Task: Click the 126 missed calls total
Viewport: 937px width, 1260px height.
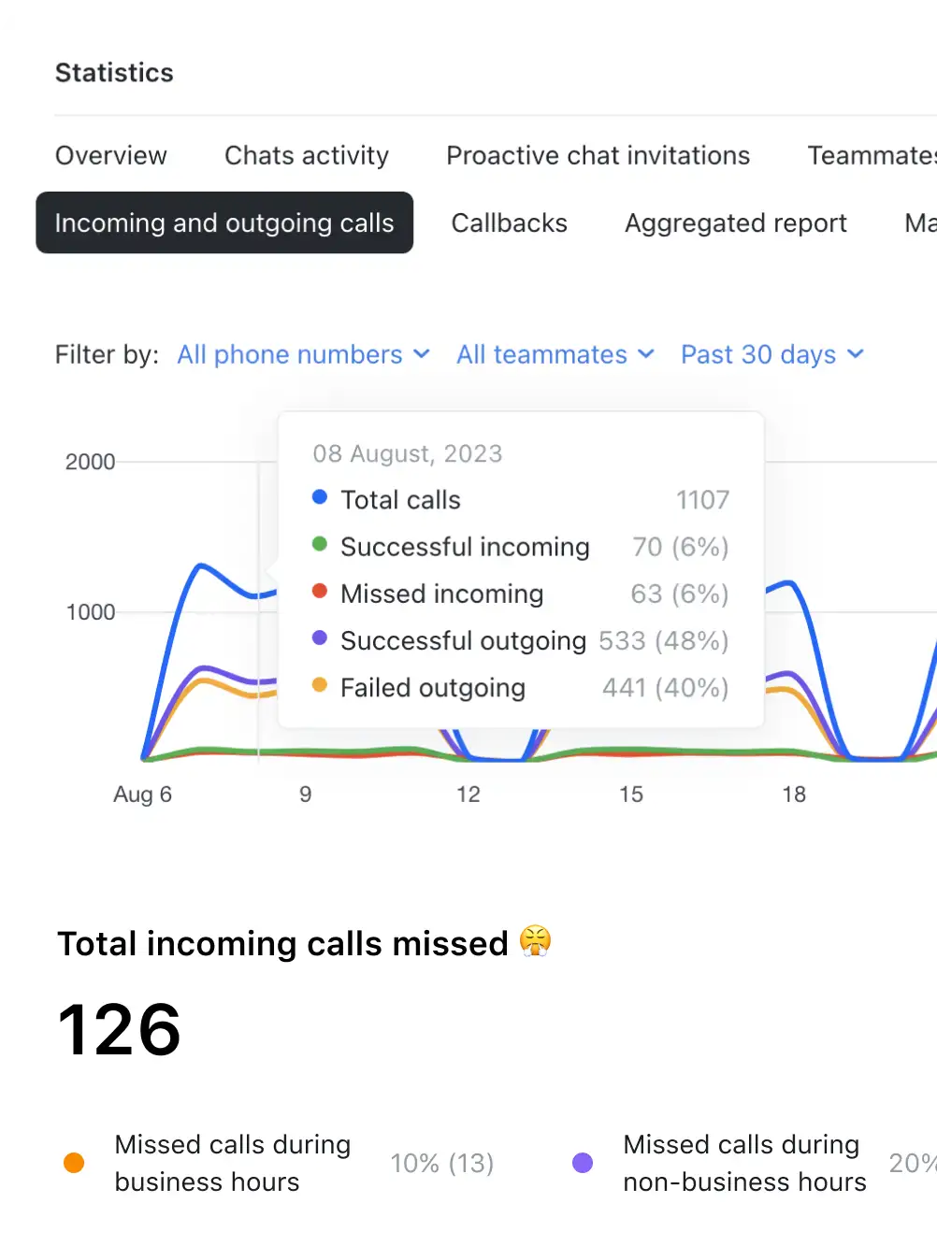Action: [120, 1030]
